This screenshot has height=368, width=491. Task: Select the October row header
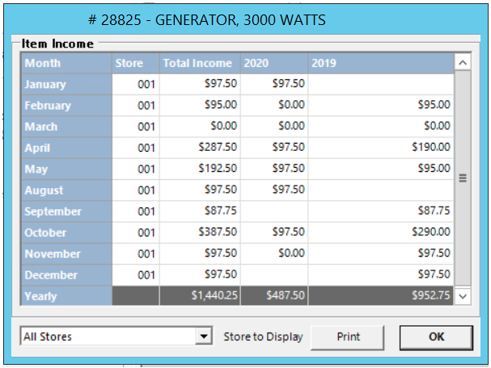click(x=66, y=232)
